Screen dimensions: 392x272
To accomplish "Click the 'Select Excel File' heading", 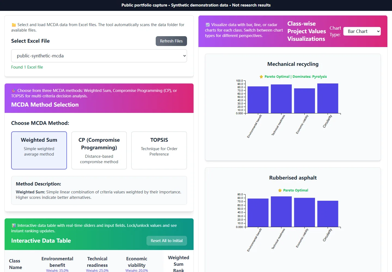I will [30, 41].
